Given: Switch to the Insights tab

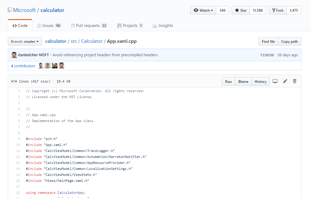Looking at the screenshot, I should (x=163, y=25).
